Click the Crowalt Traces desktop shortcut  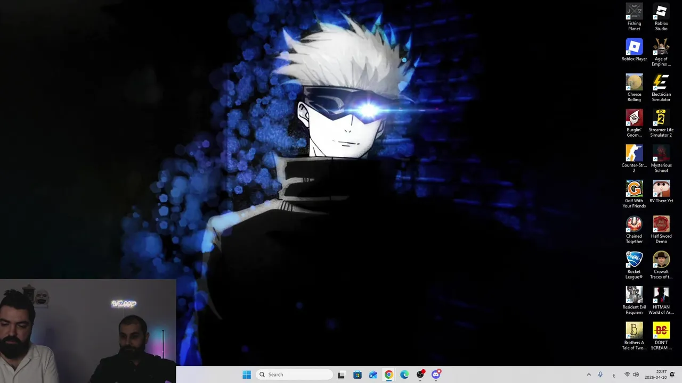click(661, 265)
